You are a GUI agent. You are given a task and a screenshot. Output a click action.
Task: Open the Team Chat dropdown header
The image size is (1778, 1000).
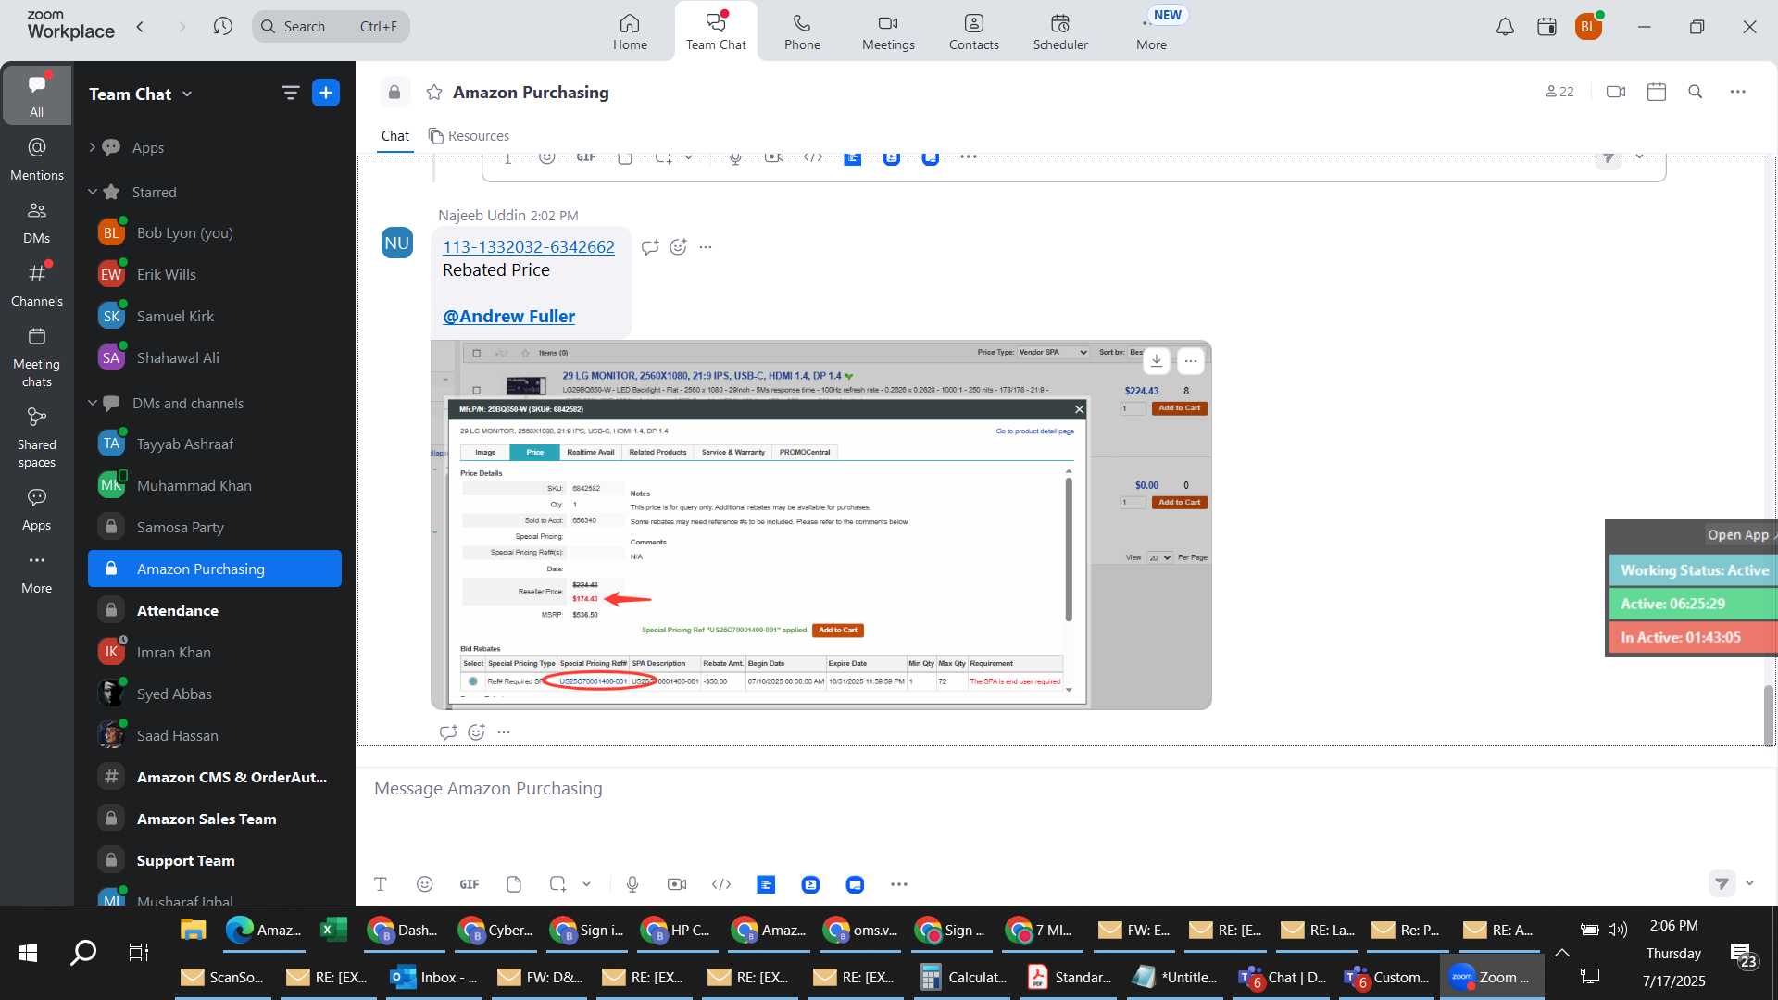pos(141,94)
